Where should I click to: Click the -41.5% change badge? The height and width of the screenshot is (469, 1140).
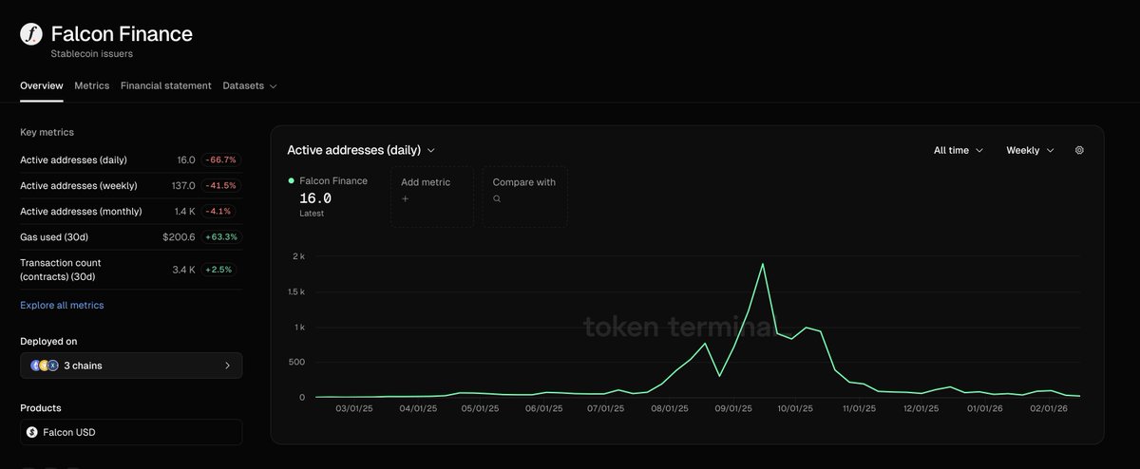coord(220,185)
